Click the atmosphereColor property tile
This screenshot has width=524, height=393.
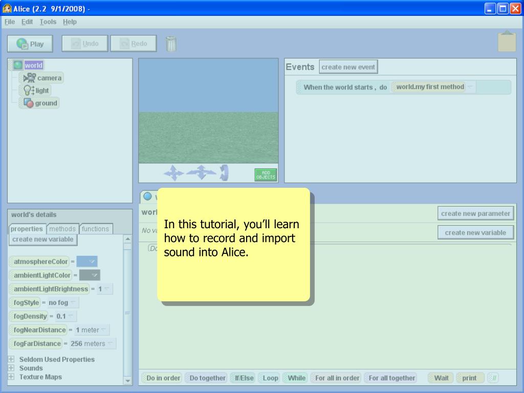pos(39,261)
